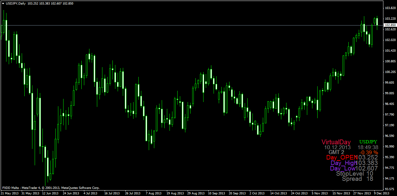
Task: Click the 10.12.2013 date label
Action: [x=337, y=147]
